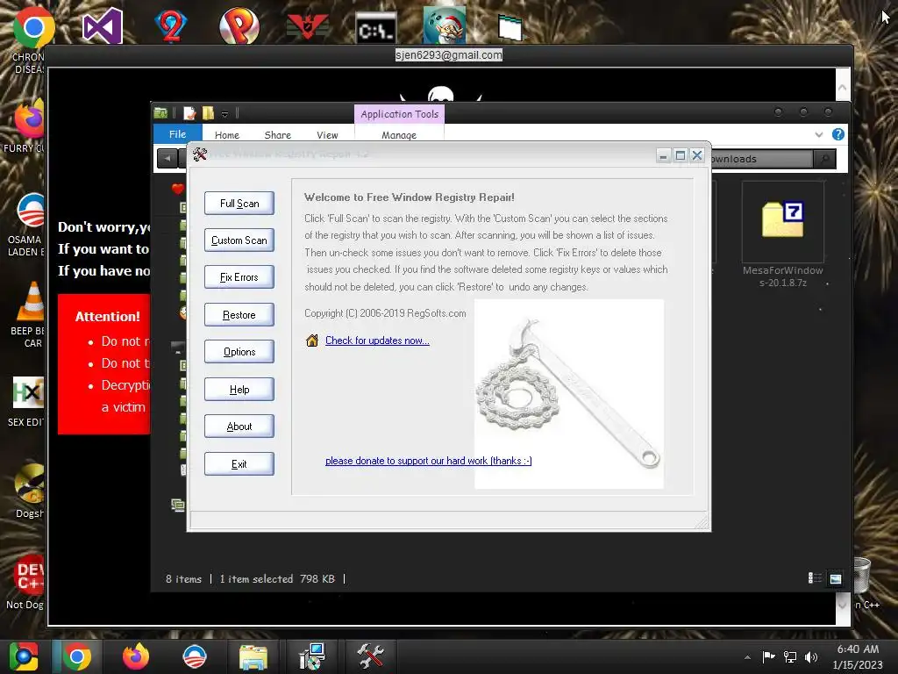Open the command prompt C:\ desktop icon
Image resolution: width=898 pixels, height=674 pixels.
point(375,29)
